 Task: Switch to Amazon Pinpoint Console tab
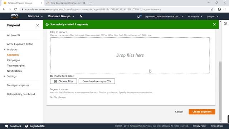(22, 3)
